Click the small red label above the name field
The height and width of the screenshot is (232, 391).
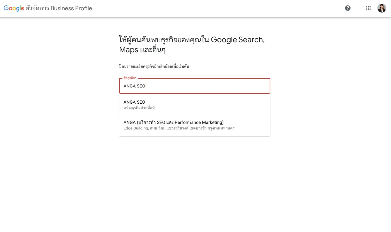[x=130, y=78]
